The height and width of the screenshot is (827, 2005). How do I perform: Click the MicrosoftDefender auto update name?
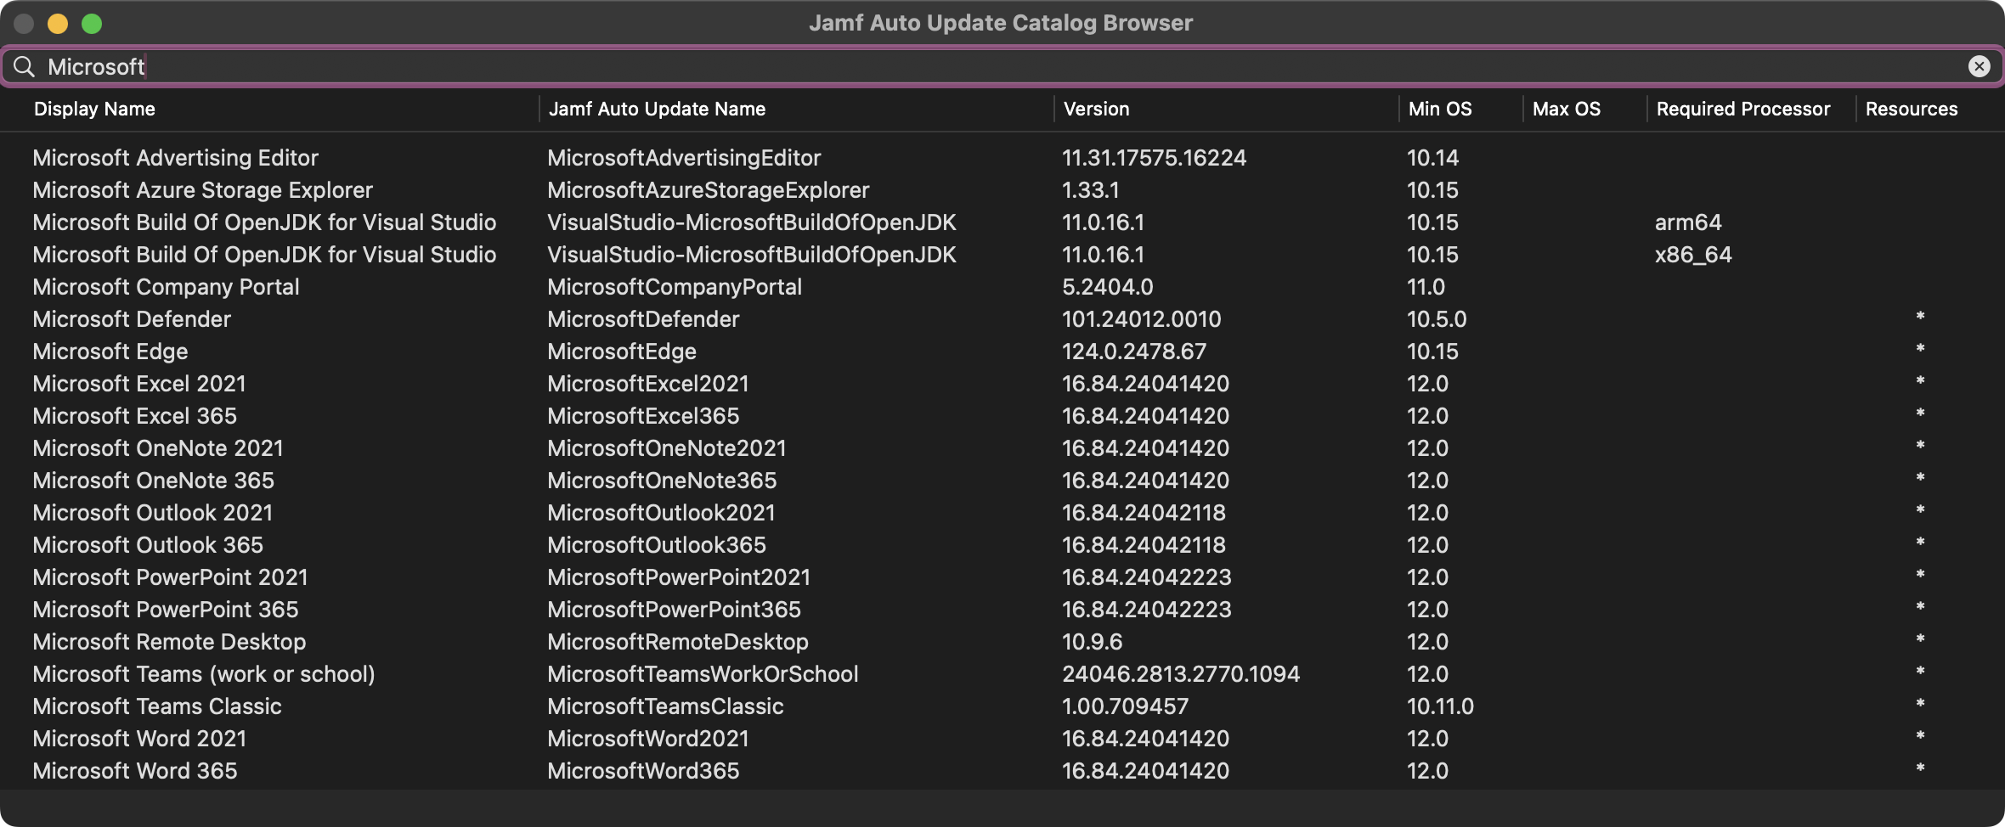coord(643,319)
